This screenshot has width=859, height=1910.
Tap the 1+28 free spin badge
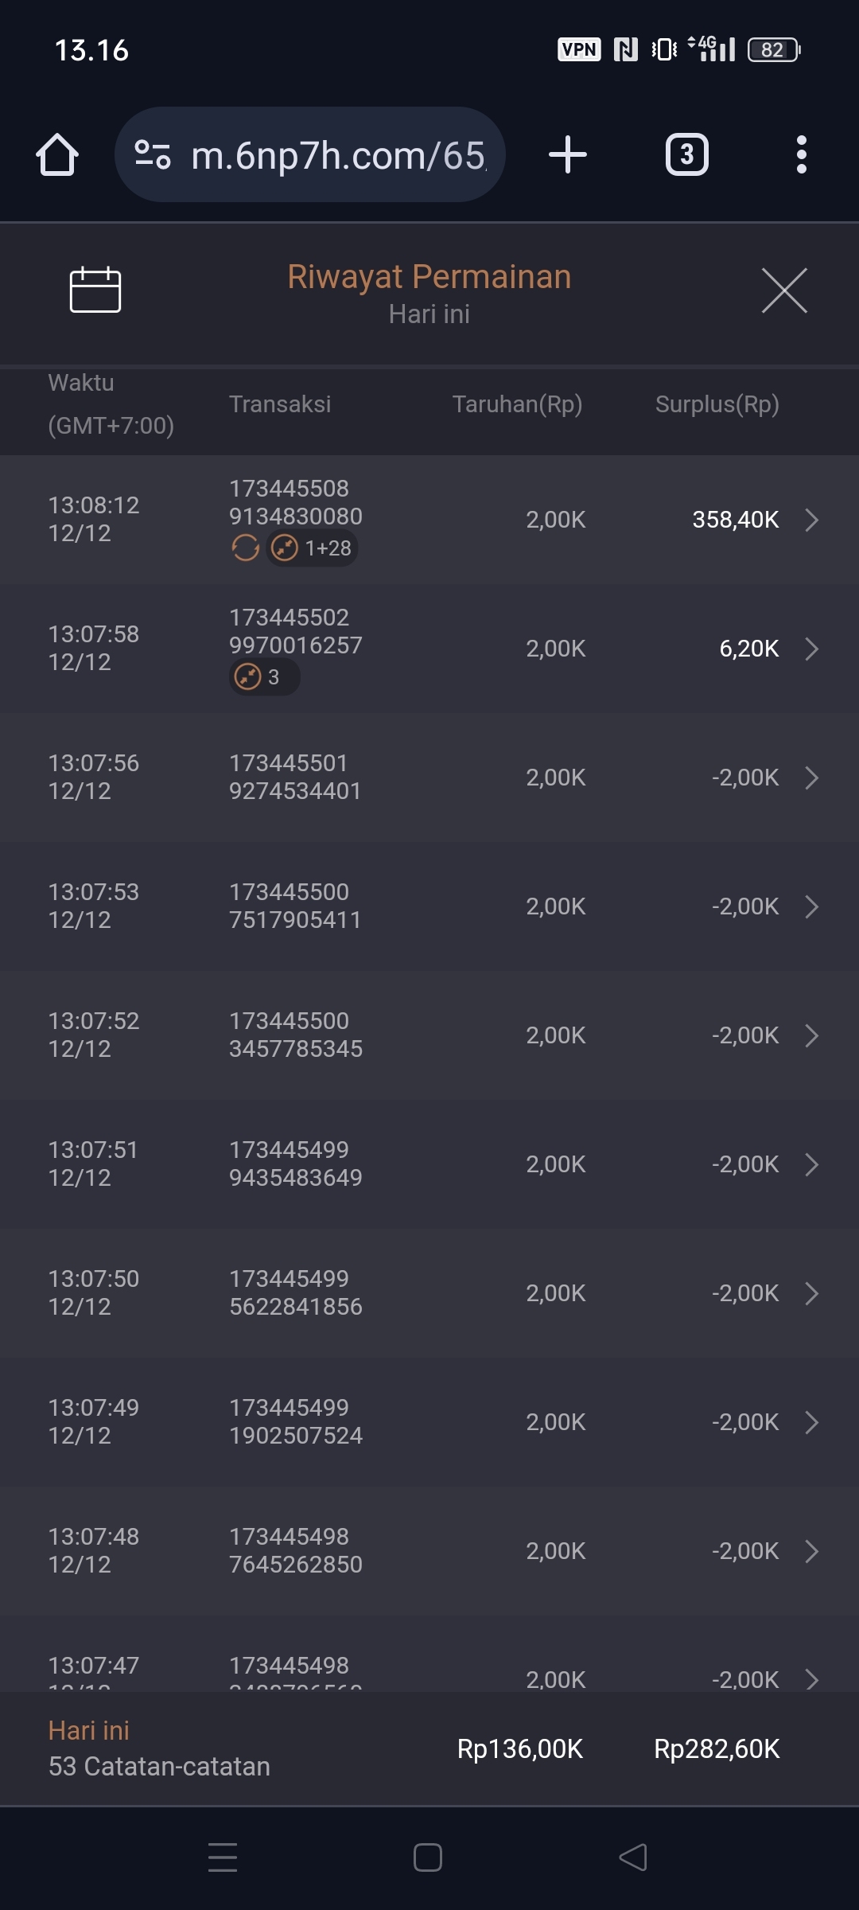[x=313, y=548]
